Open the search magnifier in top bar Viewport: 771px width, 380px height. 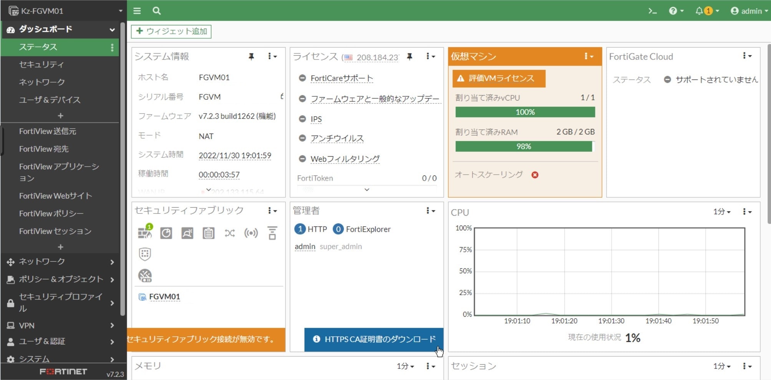(156, 11)
